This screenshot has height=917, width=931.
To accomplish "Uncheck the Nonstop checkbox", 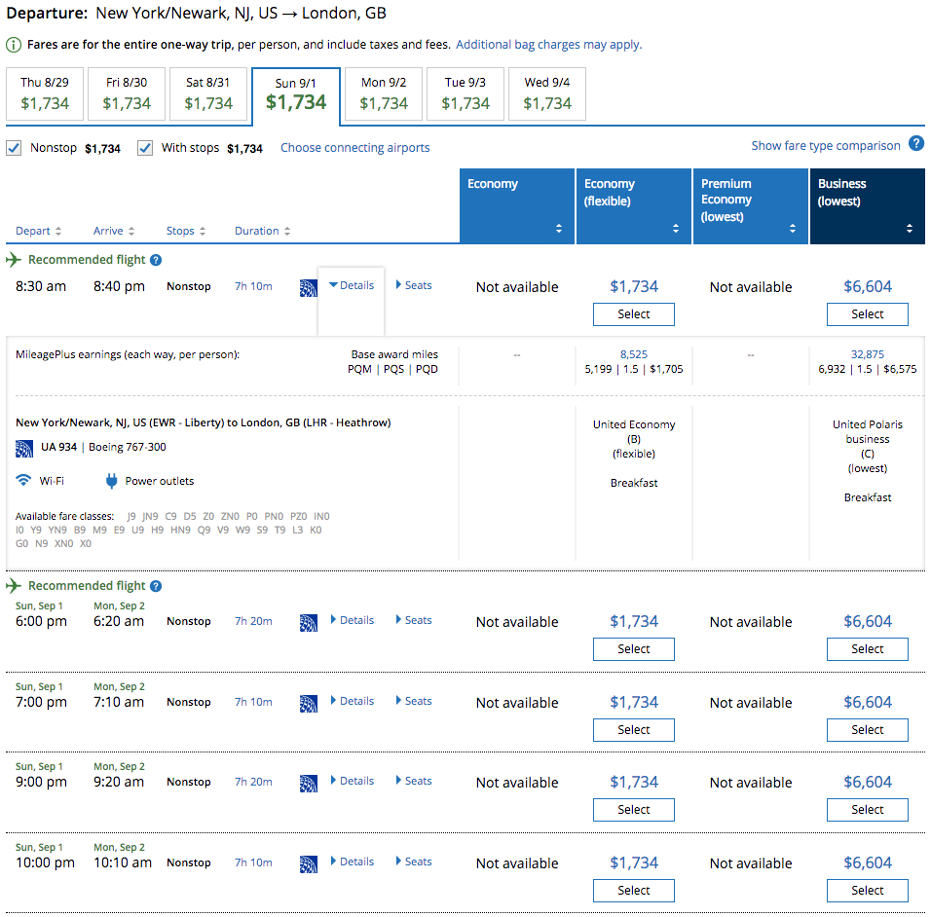I will tap(15, 148).
